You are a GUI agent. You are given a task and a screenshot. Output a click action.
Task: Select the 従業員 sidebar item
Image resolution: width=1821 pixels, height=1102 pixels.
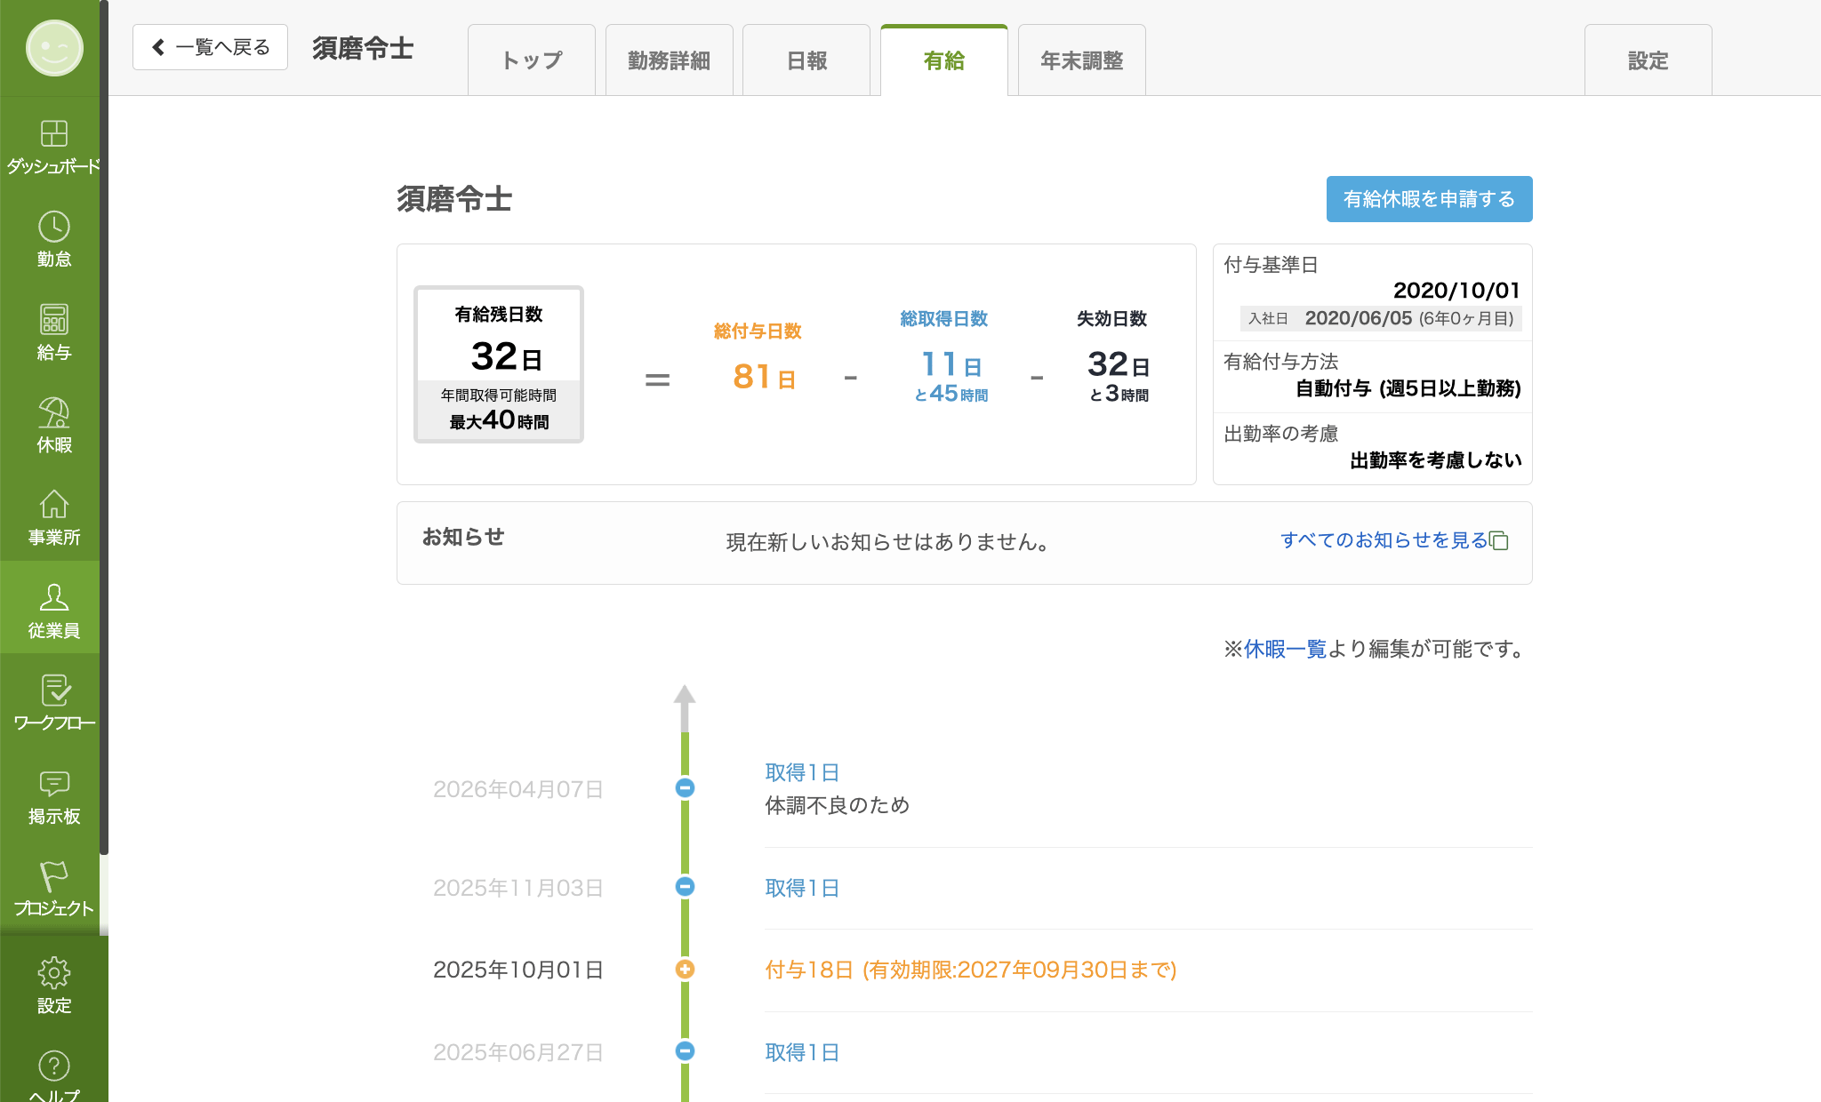coord(53,610)
